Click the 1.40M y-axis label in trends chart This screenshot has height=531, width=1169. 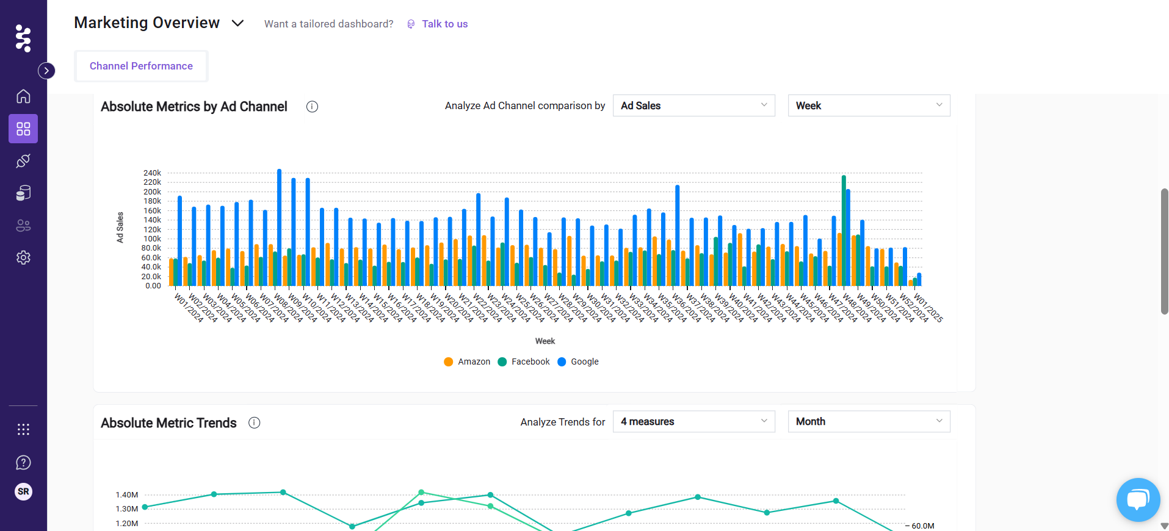click(x=127, y=495)
